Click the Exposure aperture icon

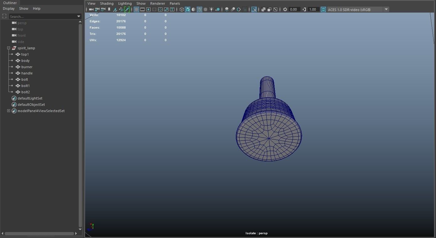tap(285, 9)
